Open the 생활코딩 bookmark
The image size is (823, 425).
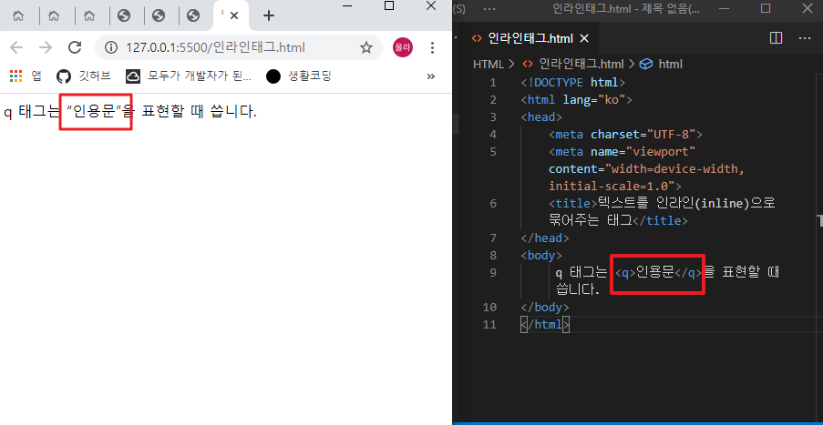click(299, 76)
